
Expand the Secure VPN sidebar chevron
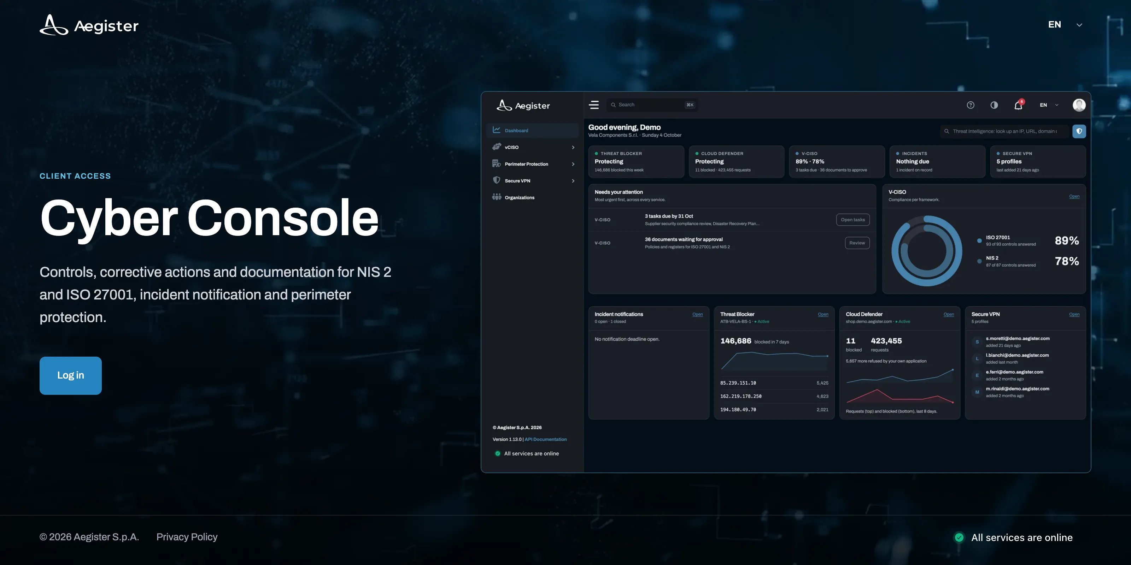pyautogui.click(x=573, y=181)
